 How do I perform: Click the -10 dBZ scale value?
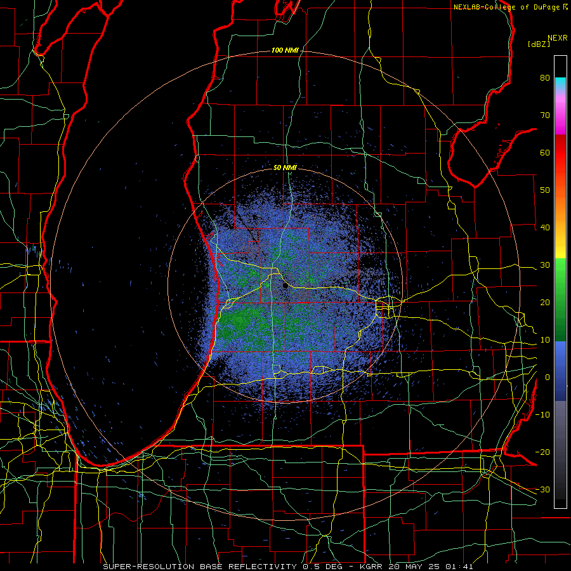542,415
